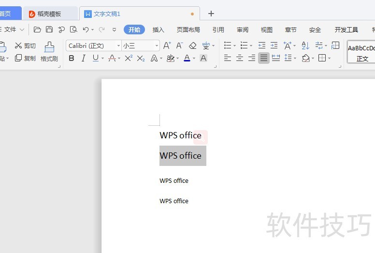The height and width of the screenshot is (253, 375).
Task: Open the Page Layout (页面布局) tab
Action: point(188,30)
